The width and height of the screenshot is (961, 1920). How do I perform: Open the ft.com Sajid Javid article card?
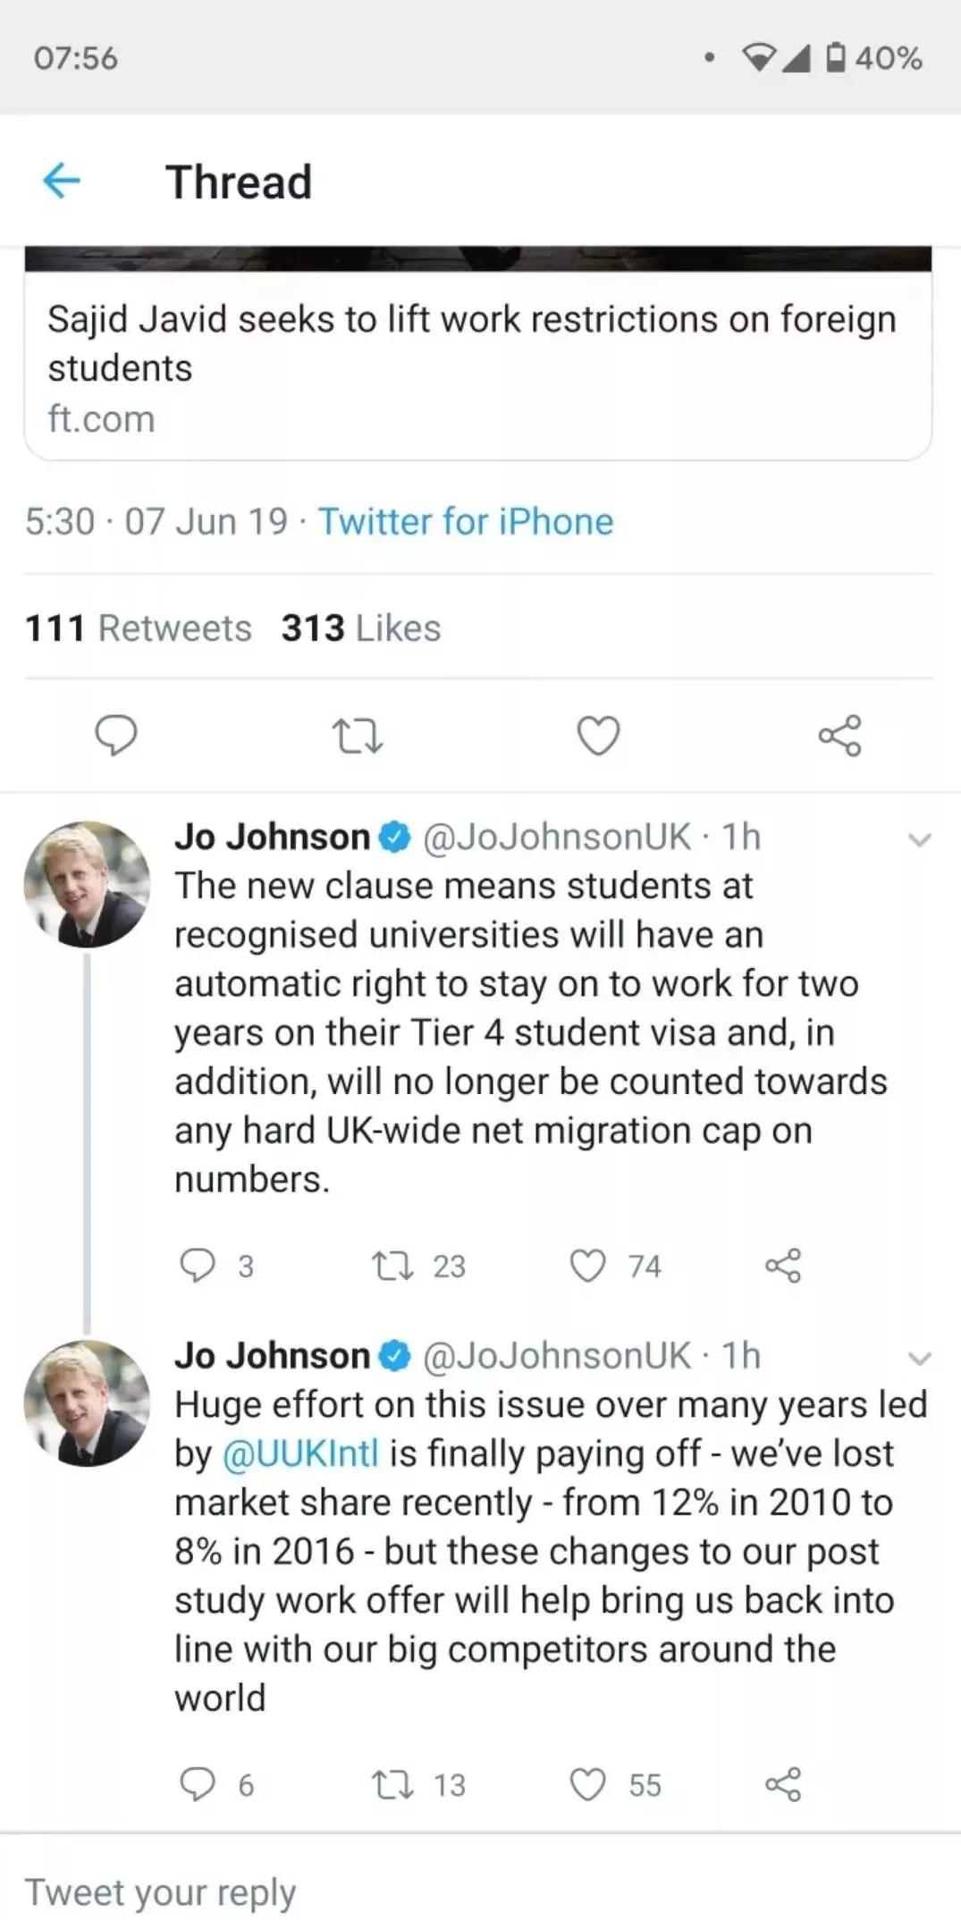tap(477, 366)
